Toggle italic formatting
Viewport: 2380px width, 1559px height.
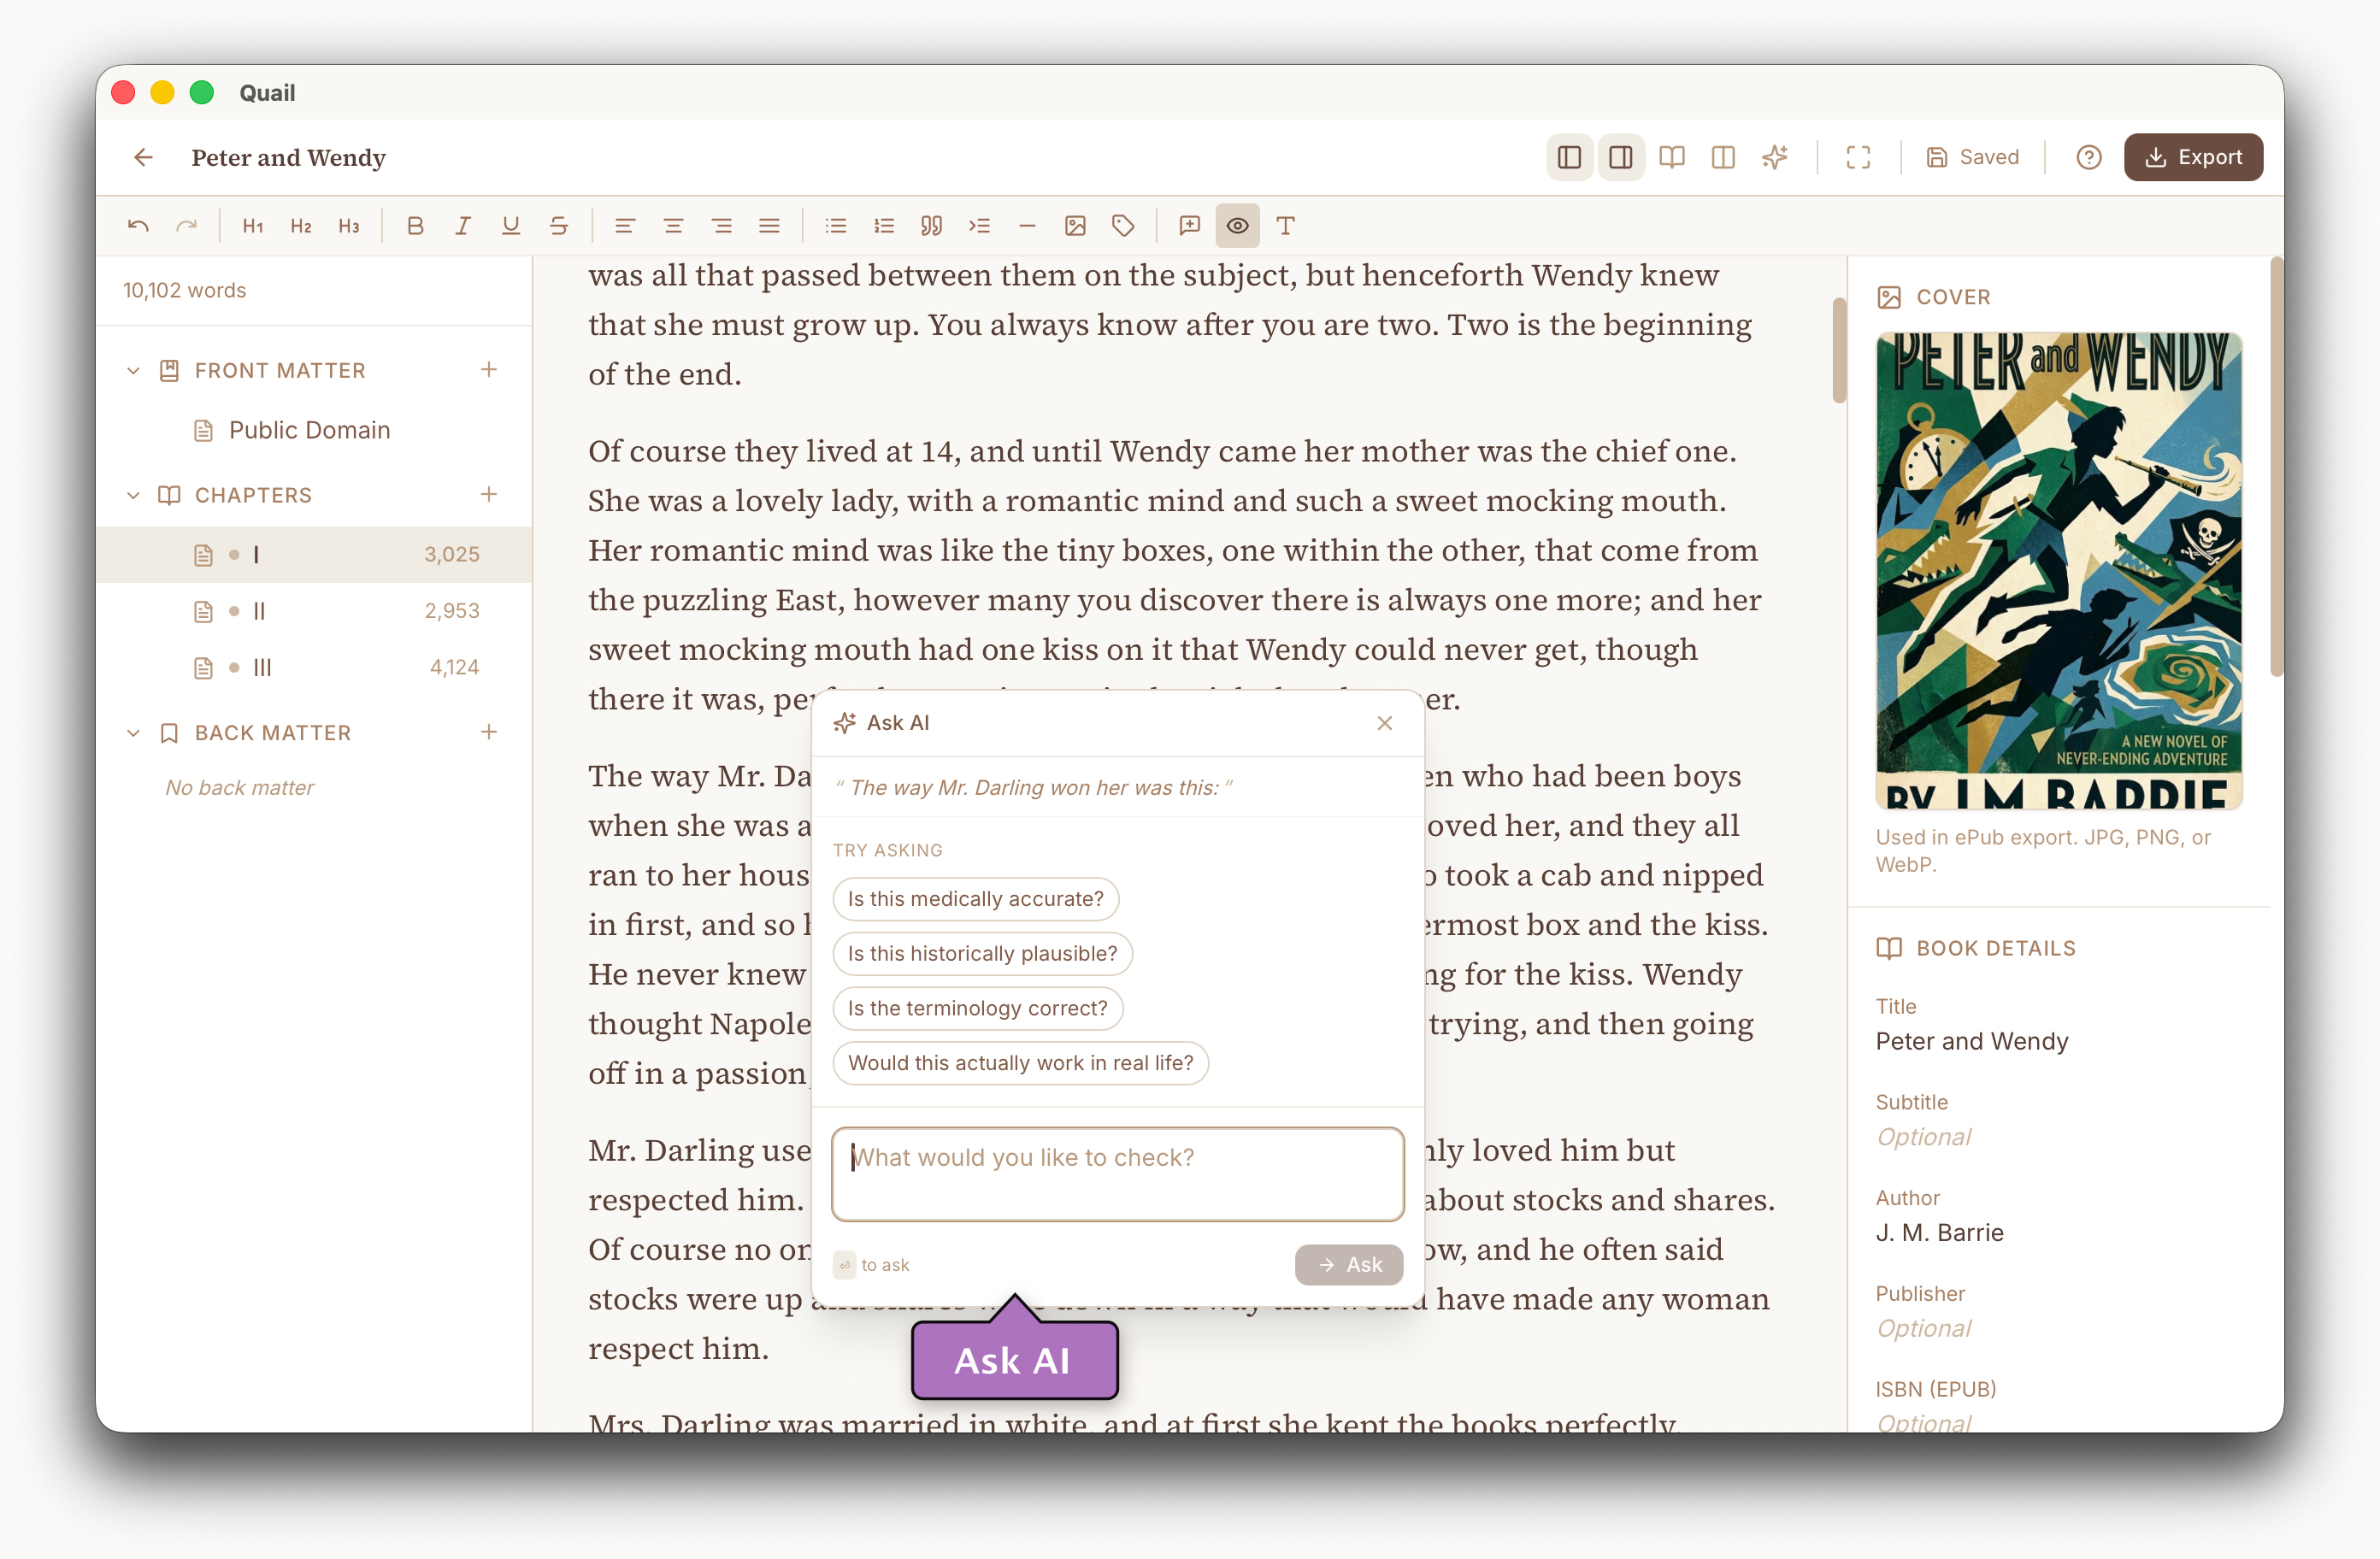coord(463,226)
